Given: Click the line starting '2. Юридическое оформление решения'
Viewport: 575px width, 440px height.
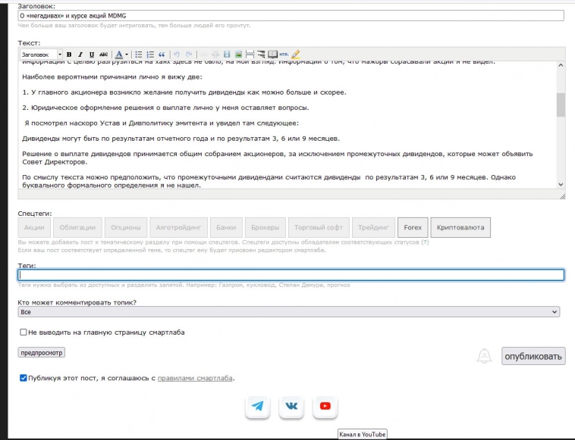Looking at the screenshot, I should (165, 108).
